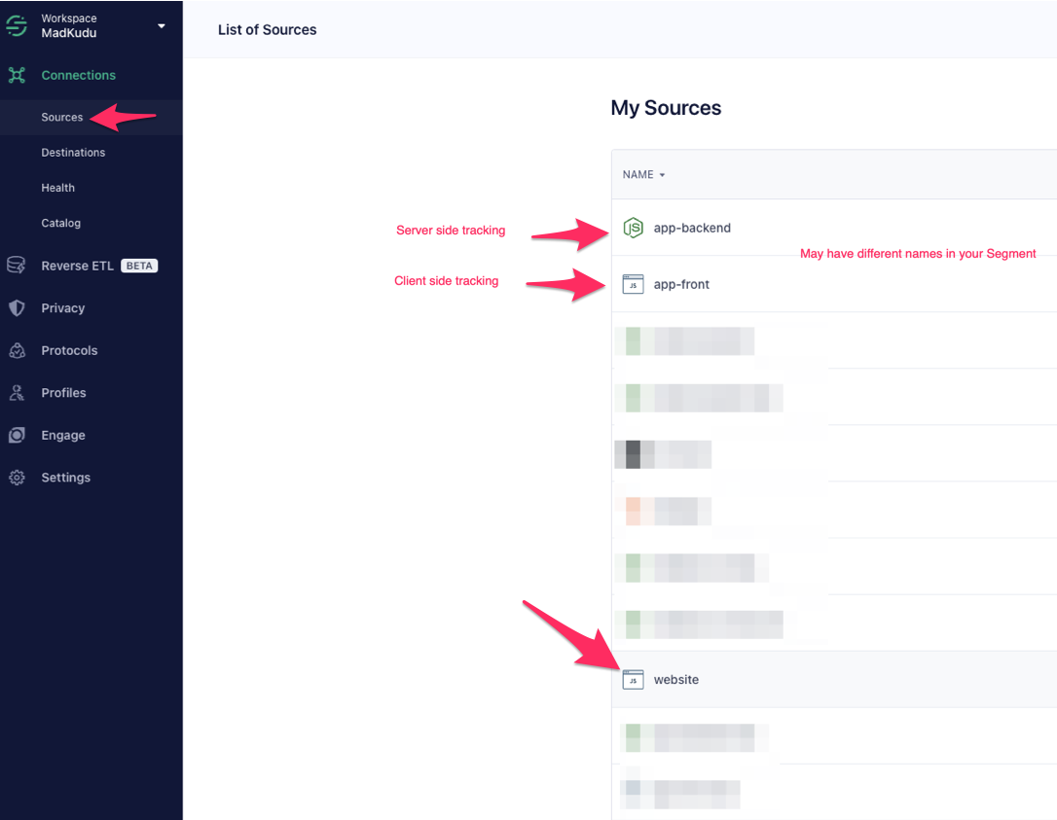The width and height of the screenshot is (1057, 820).
Task: Open Sources in the Connections menu
Action: point(62,118)
